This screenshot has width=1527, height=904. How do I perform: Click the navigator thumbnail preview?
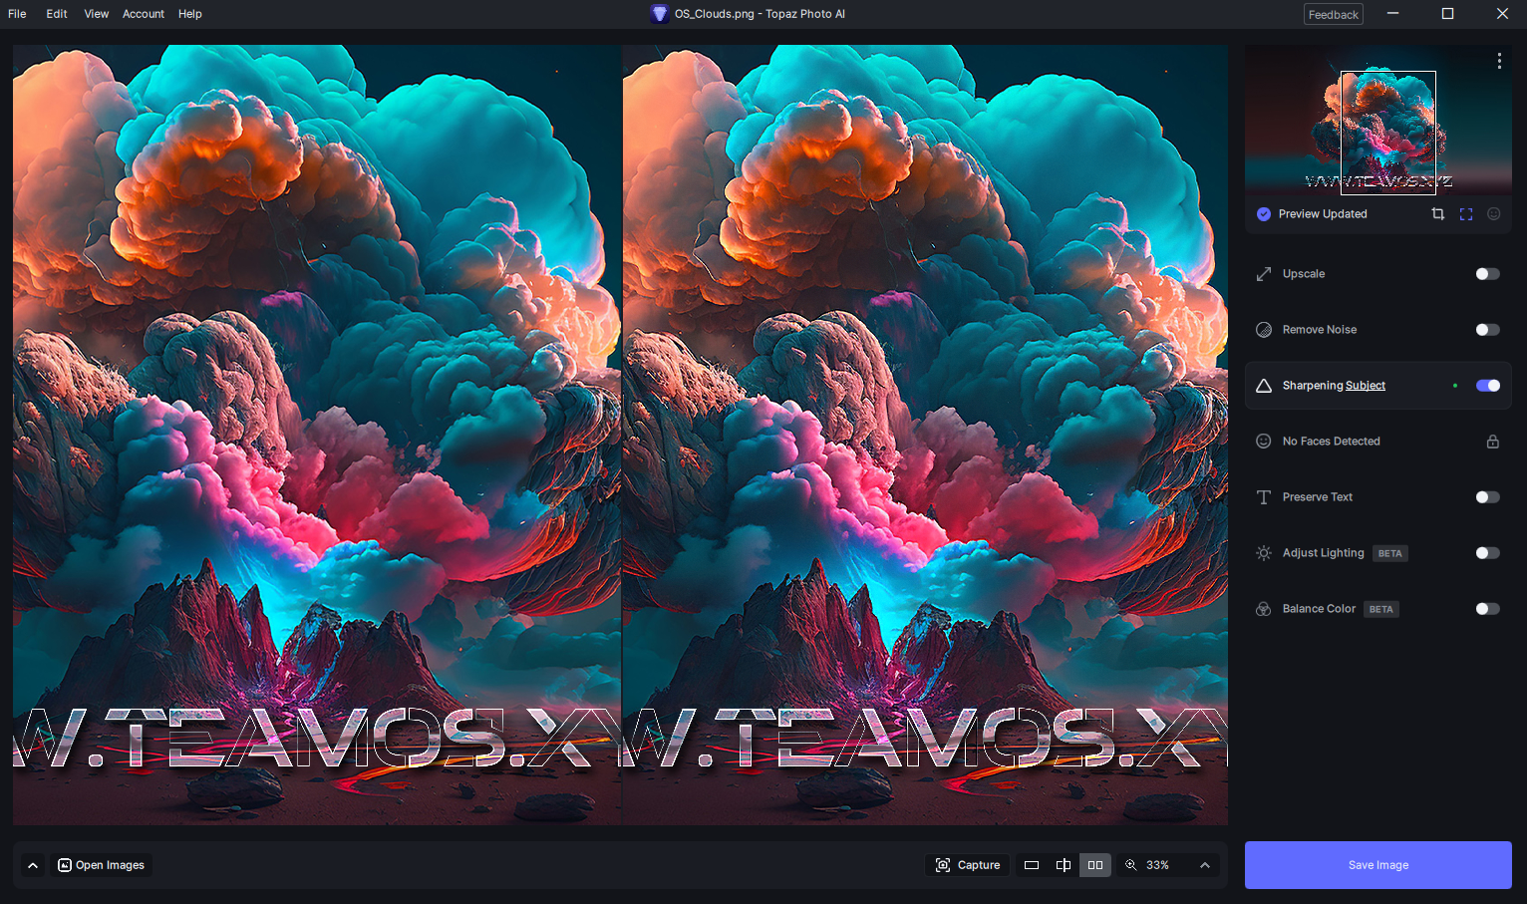tap(1378, 121)
